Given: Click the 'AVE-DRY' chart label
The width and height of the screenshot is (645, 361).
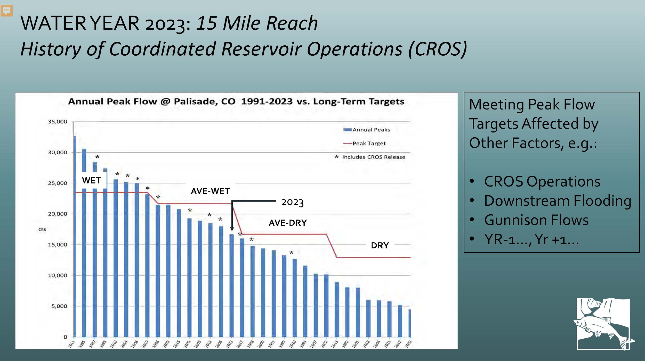Looking at the screenshot, I should pos(288,223).
